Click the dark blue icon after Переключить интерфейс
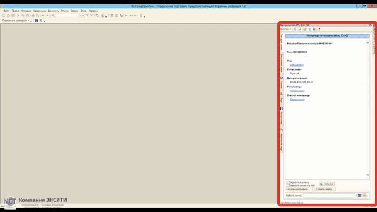Image resolution: width=377 pixels, height=212 pixels. [37, 21]
